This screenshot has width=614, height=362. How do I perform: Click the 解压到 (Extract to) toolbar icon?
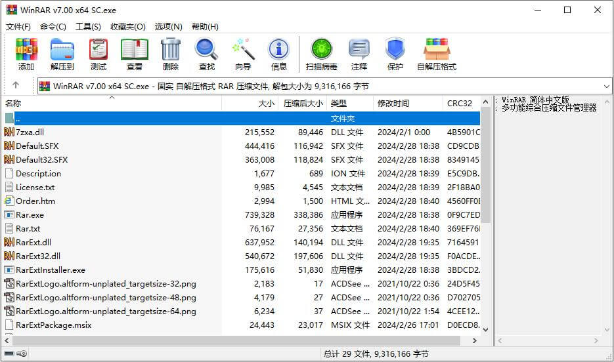(62, 49)
